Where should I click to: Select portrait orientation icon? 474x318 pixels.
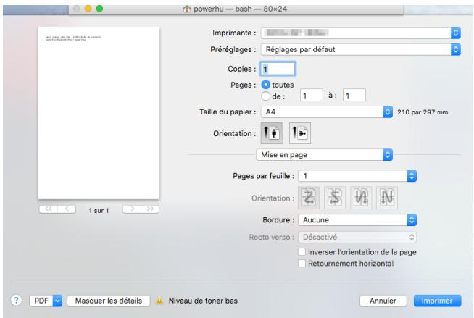pyautogui.click(x=272, y=133)
